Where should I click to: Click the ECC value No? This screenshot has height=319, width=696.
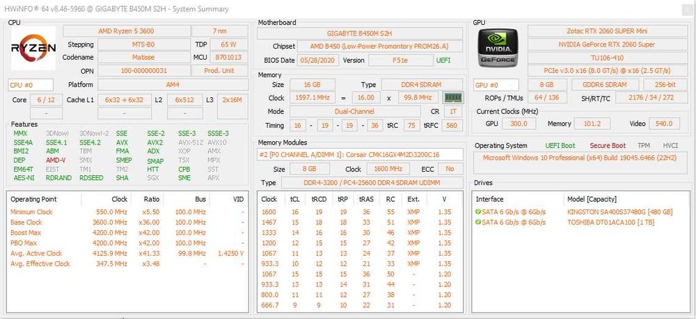coord(450,169)
